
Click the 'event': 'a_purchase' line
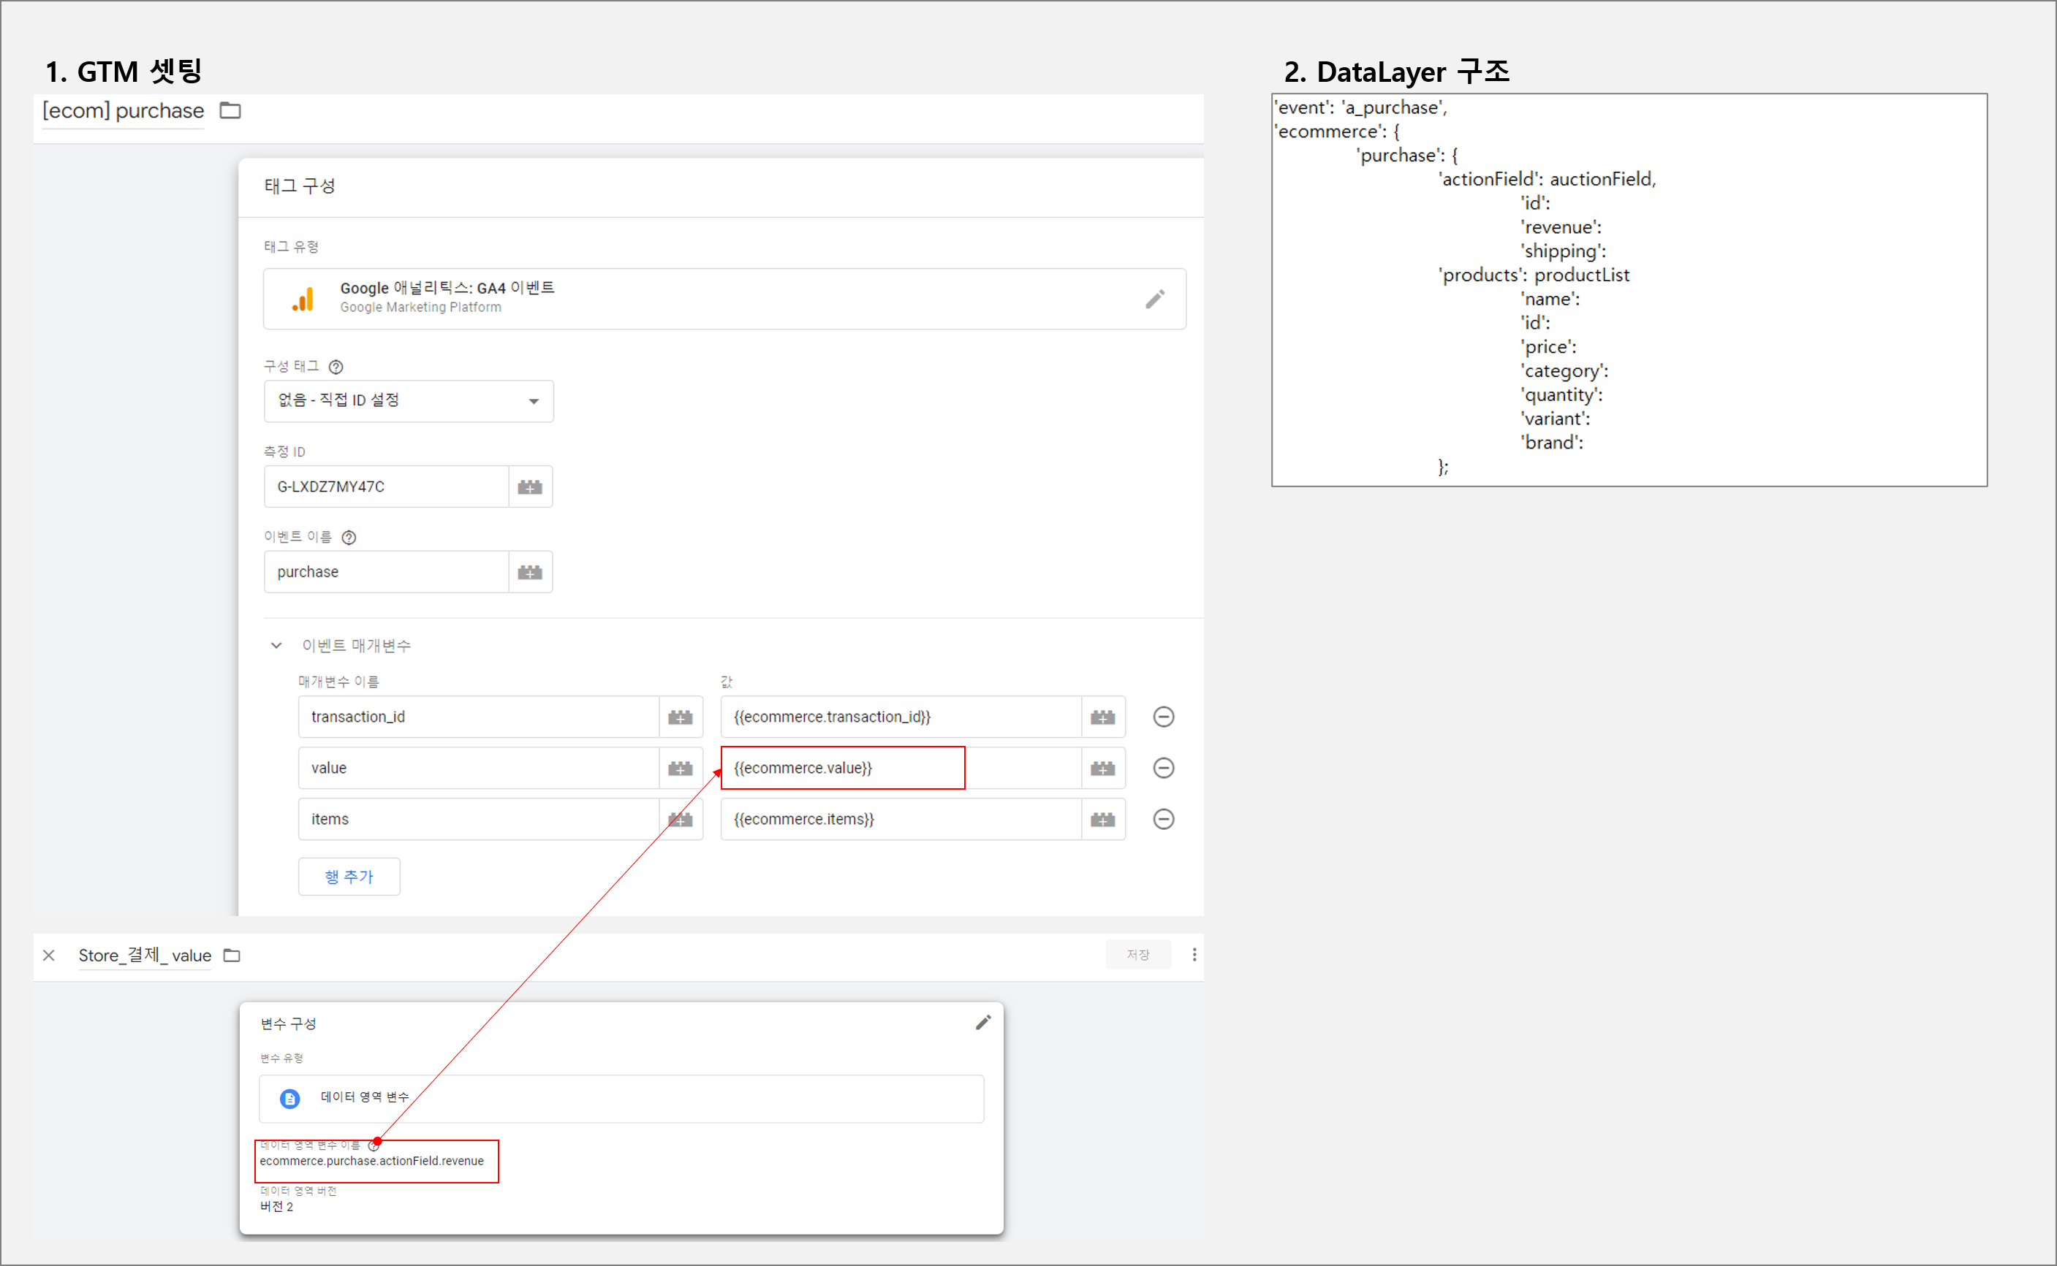pyautogui.click(x=1360, y=107)
